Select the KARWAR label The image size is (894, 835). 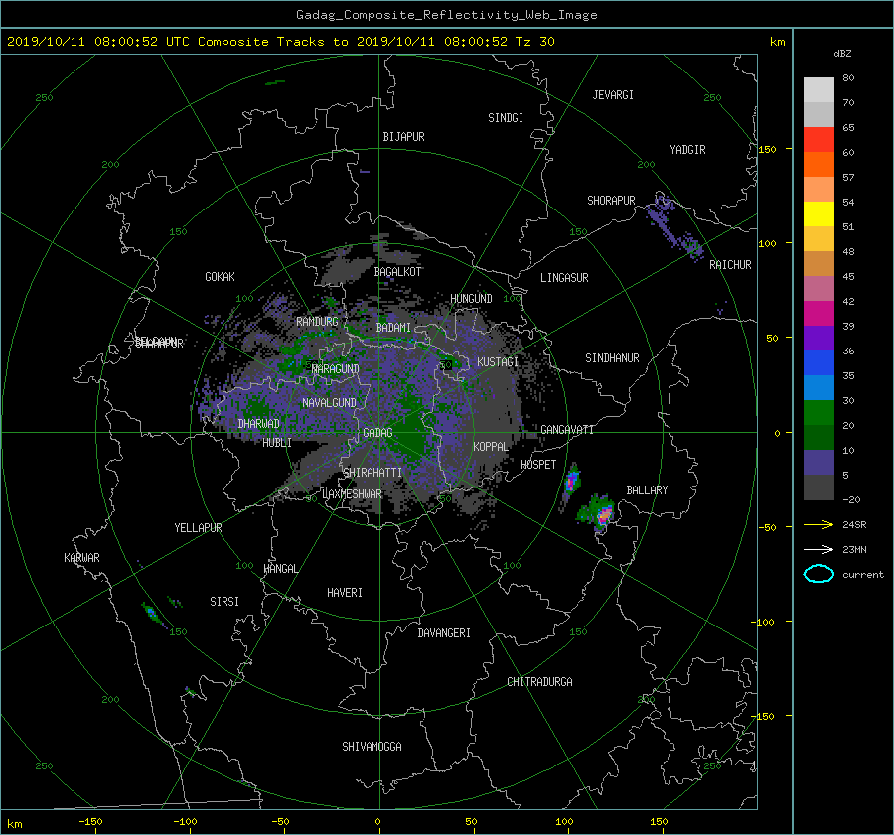tap(81, 558)
